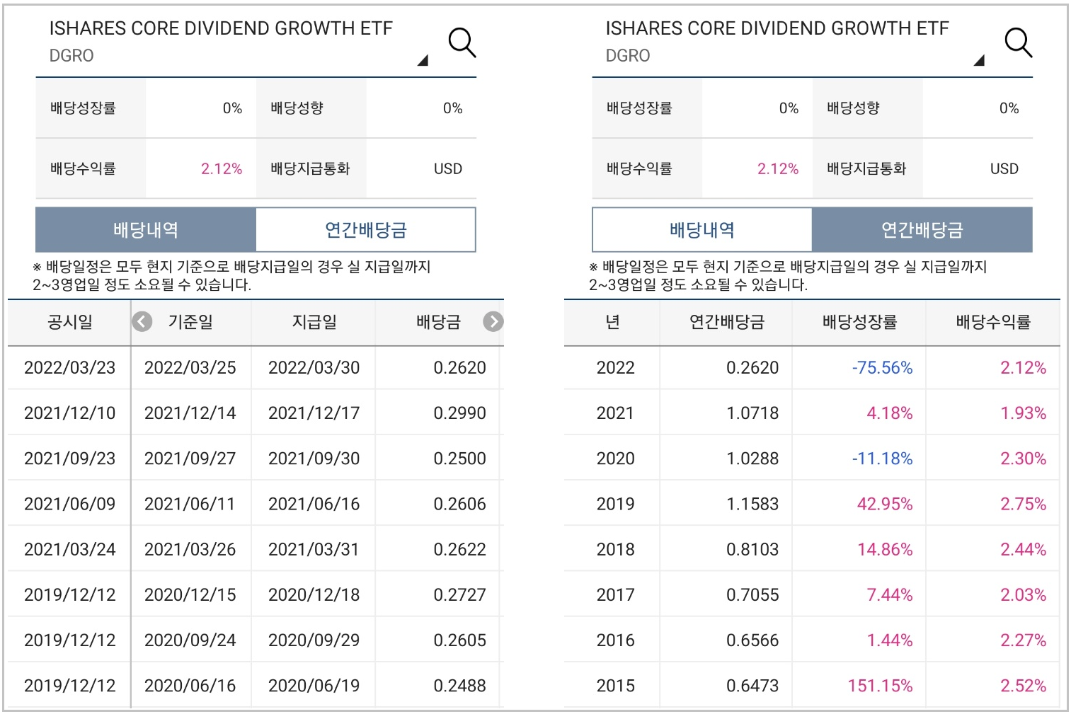The image size is (1071, 714).
Task: Click growth rate 4.18%
Action: (890, 413)
